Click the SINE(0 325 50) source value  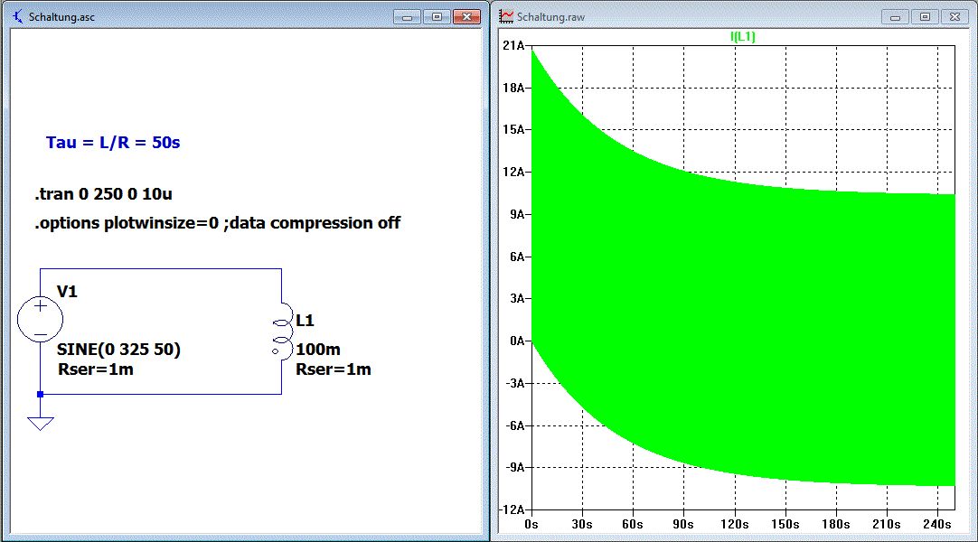click(118, 350)
